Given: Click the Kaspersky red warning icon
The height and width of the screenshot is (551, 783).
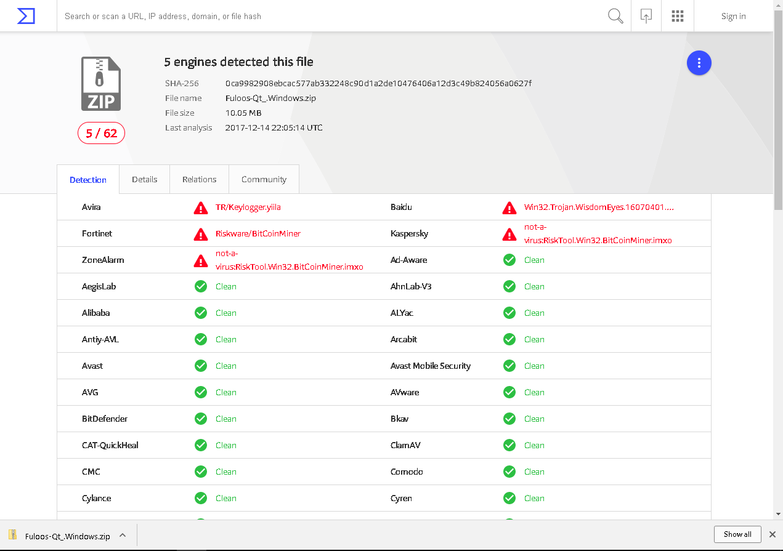Looking at the screenshot, I should (509, 234).
